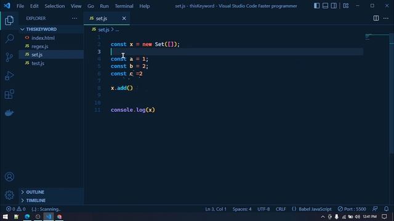Open test.js in the explorer
Image resolution: width=394 pixels, height=221 pixels.
[51, 63]
